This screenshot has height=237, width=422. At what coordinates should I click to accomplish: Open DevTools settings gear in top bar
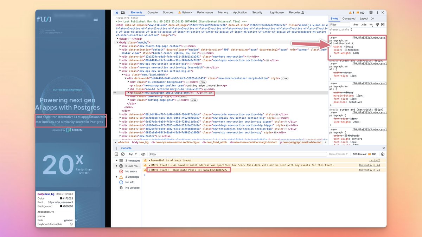[371, 12]
